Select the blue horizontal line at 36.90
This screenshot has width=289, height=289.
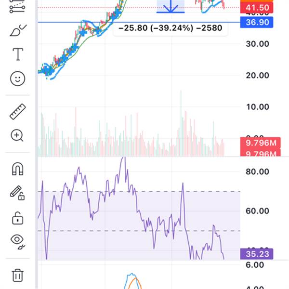point(139,22)
